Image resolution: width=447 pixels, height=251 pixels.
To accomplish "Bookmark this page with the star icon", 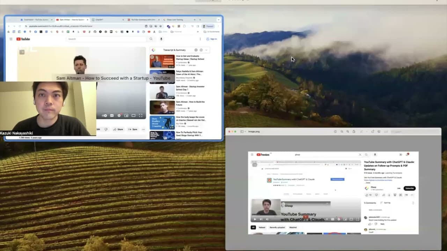I will click(161, 26).
